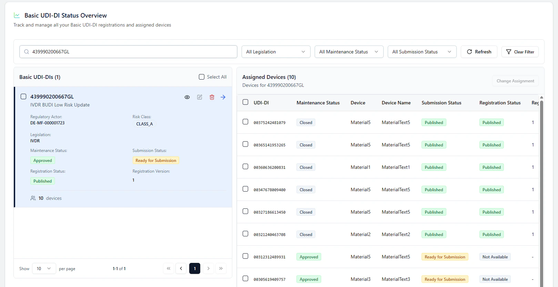The image size is (558, 287).
Task: Change the rows per page dropdown
Action: [44, 268]
